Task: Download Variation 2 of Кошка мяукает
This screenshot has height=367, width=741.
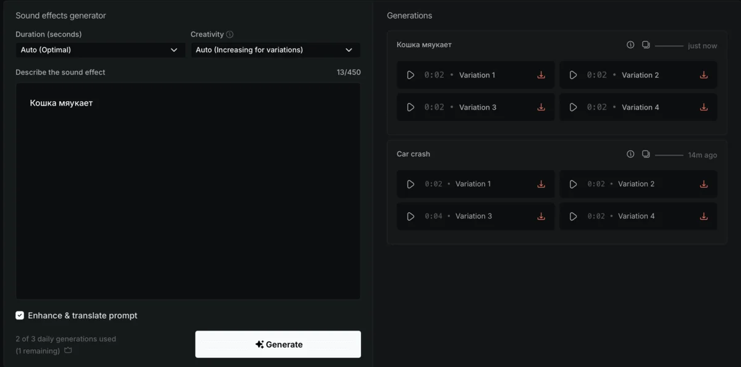Action: (703, 75)
